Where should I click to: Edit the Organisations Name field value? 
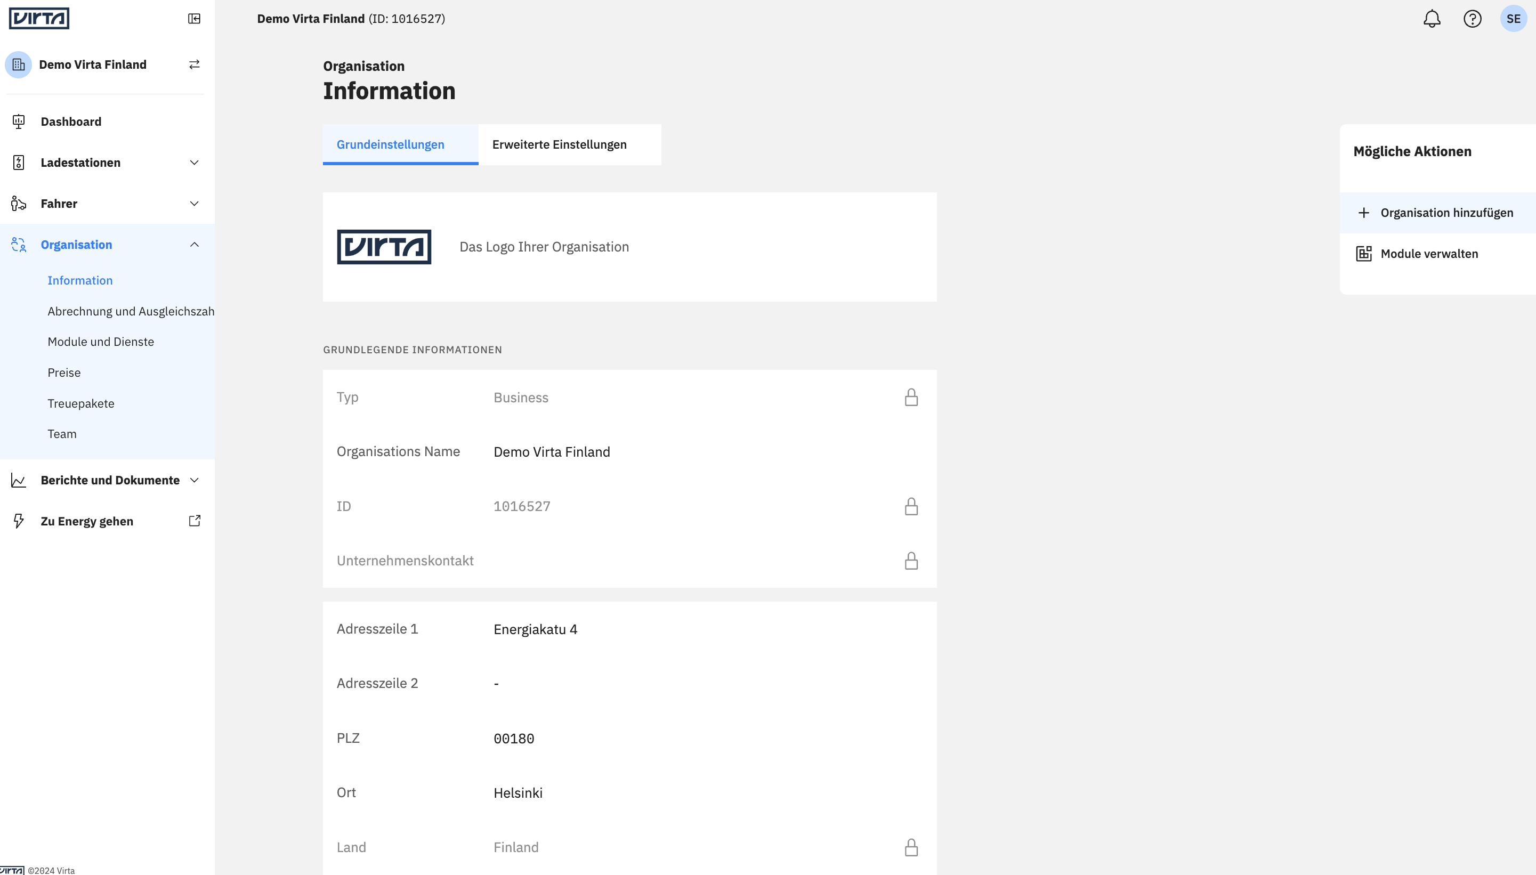[552, 452]
